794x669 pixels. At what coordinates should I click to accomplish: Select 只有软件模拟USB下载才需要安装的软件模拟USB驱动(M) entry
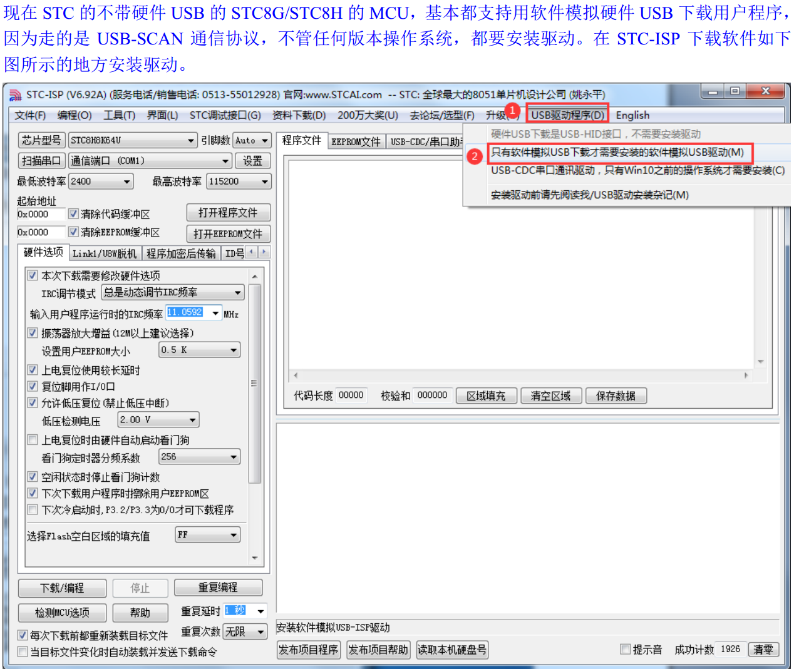coord(617,153)
